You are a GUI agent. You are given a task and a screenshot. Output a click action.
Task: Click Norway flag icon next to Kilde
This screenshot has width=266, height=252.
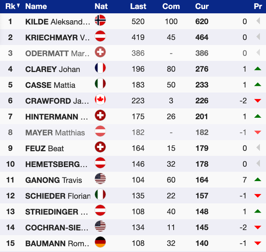coord(100,21)
